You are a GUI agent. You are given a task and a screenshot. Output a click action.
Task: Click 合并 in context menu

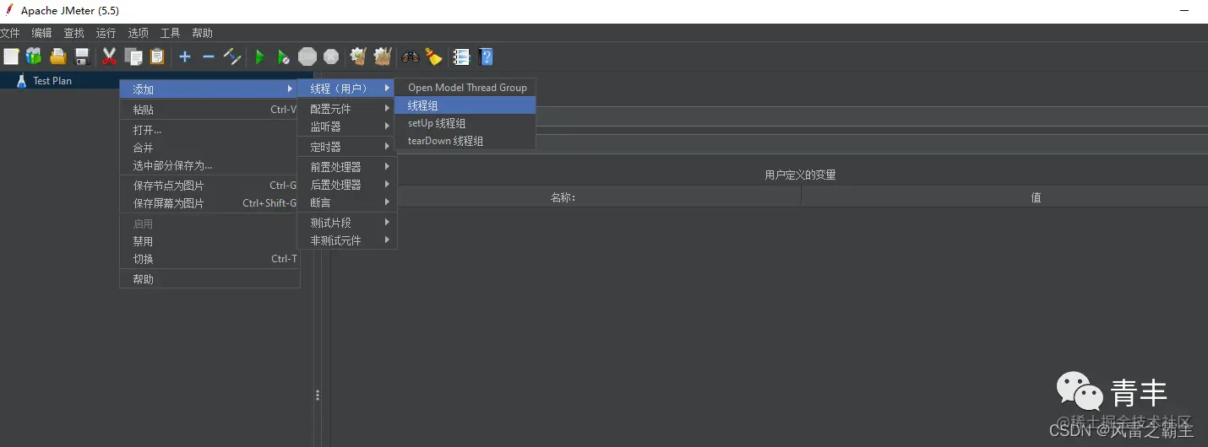pyautogui.click(x=209, y=148)
